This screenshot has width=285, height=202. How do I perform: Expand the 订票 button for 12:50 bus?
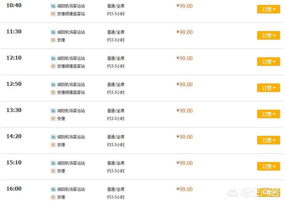pos(269,88)
